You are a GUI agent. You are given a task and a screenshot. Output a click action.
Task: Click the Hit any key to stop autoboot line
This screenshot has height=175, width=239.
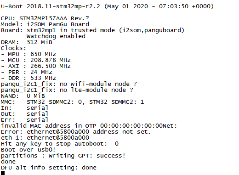pyautogui.click(x=60, y=144)
